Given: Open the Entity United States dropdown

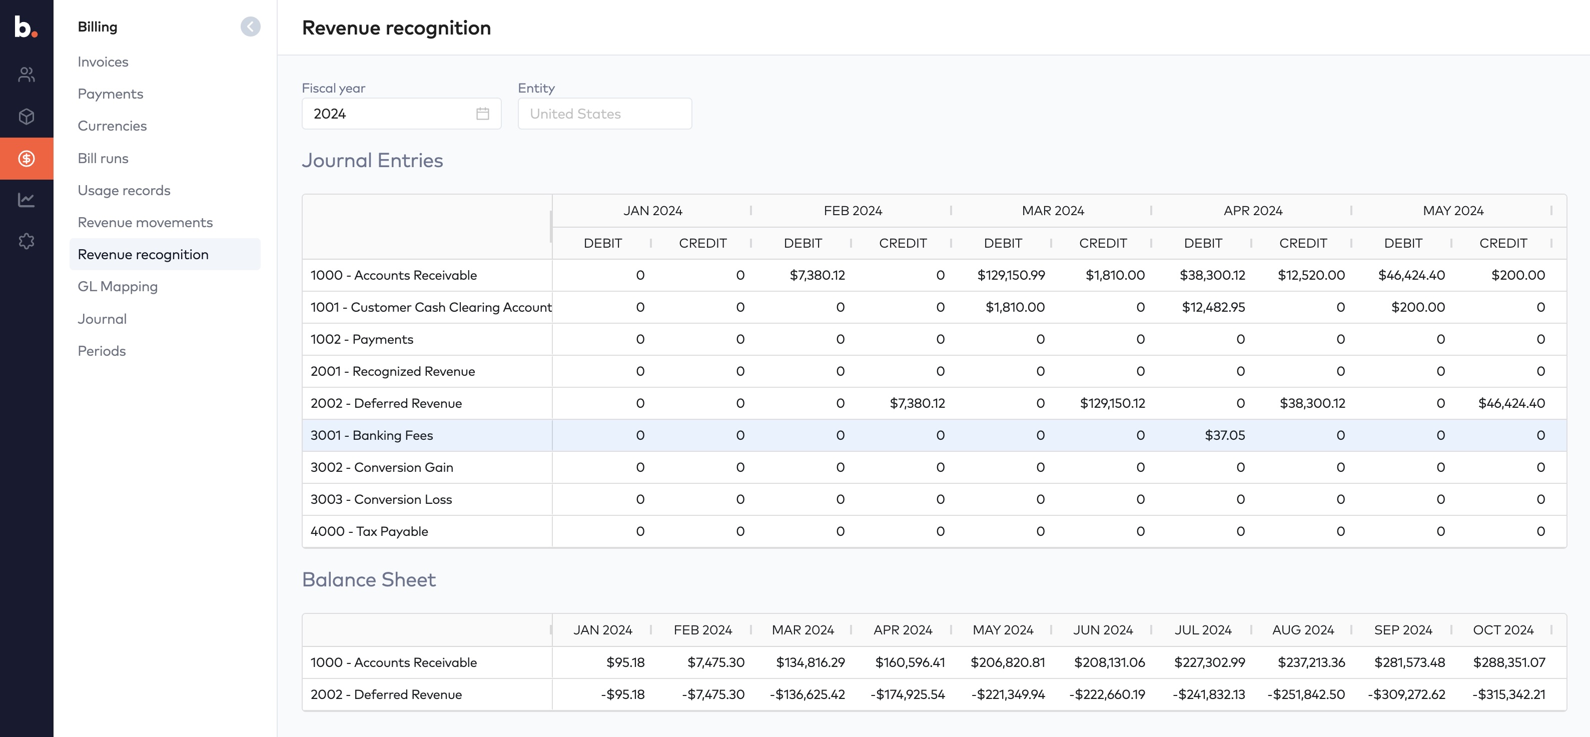Looking at the screenshot, I should [x=604, y=114].
